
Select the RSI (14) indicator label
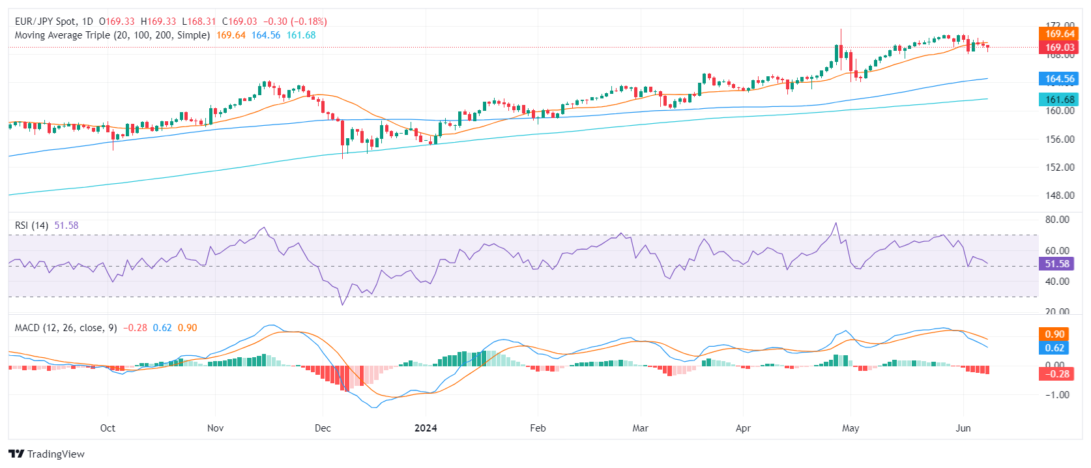[31, 226]
